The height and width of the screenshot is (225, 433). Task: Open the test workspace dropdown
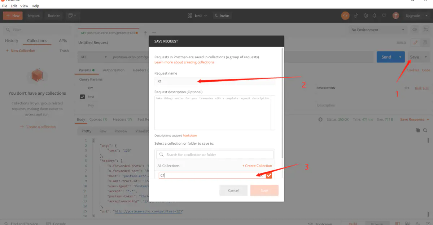click(198, 15)
